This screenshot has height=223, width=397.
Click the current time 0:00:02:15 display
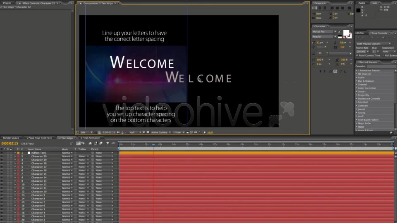pos(10,143)
